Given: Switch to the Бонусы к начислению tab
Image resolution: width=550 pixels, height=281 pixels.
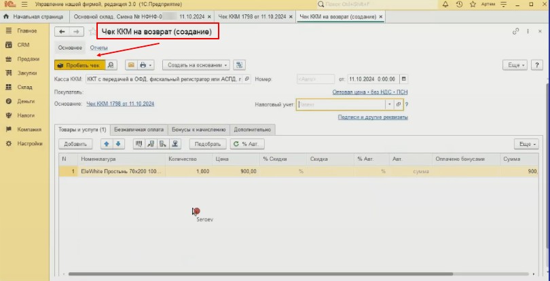Looking at the screenshot, I should pos(199,130).
